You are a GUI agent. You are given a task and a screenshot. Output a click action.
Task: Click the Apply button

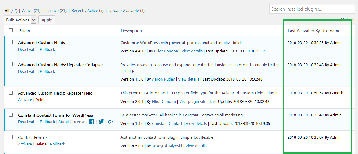47,20
